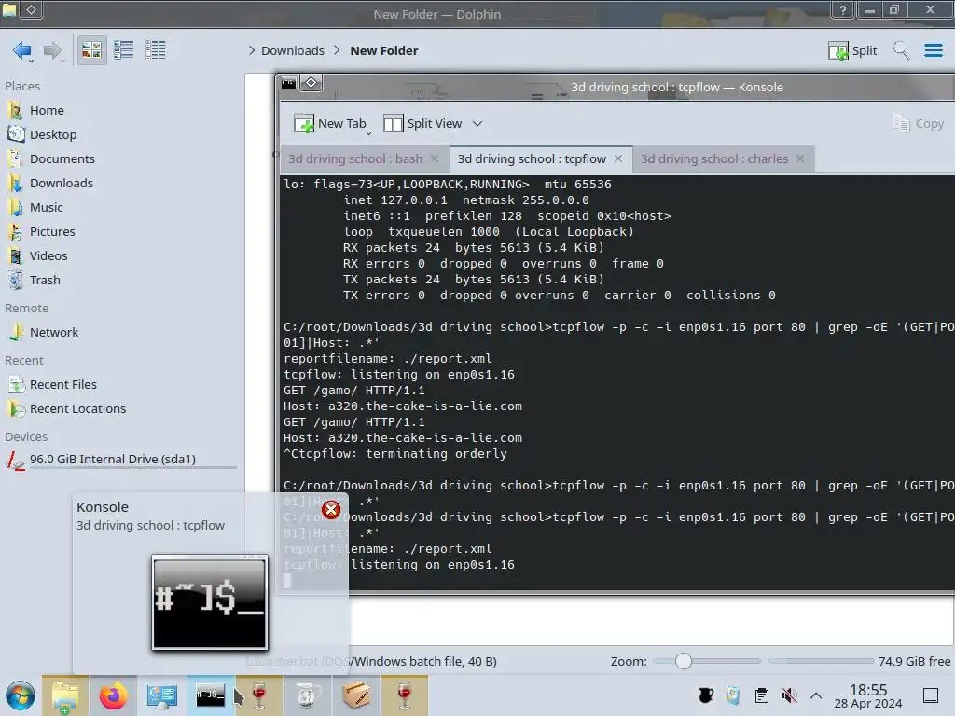Click Dolphin titlebar folder menu icon
Screen dimensions: 955x716
pos(9,9)
